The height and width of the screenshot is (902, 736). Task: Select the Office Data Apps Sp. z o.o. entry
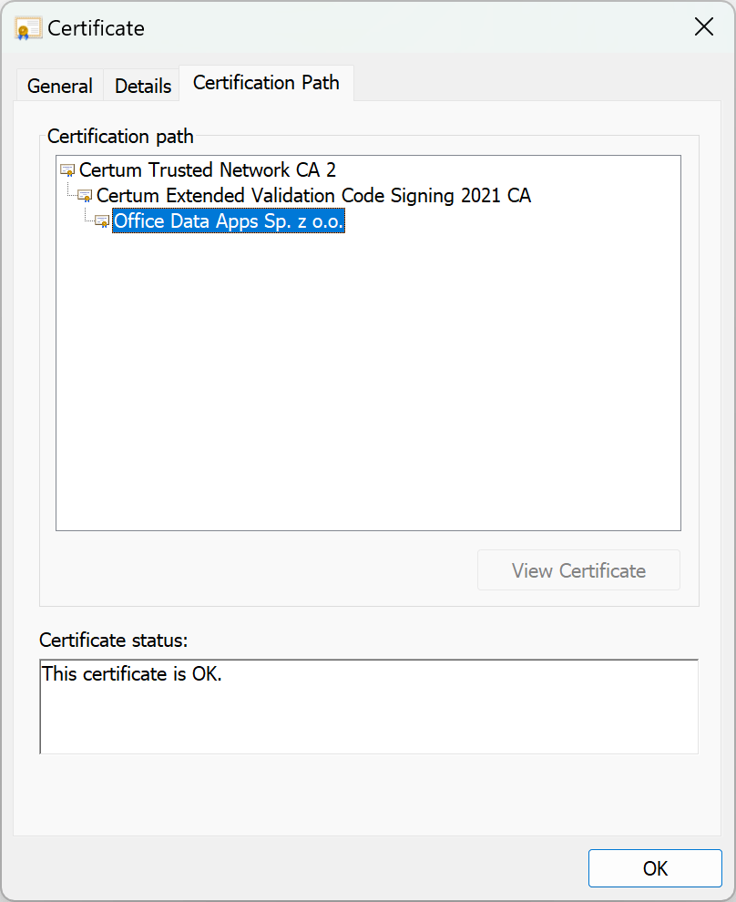click(228, 220)
